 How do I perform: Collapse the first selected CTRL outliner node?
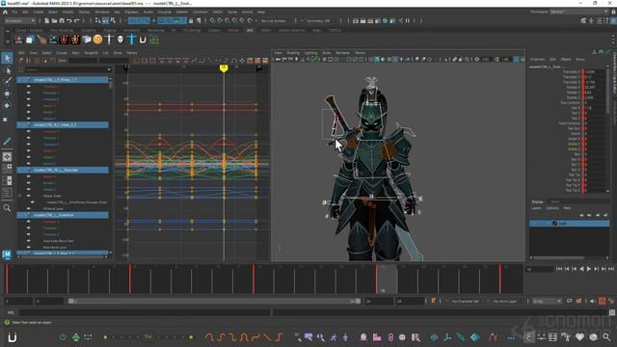28,80
